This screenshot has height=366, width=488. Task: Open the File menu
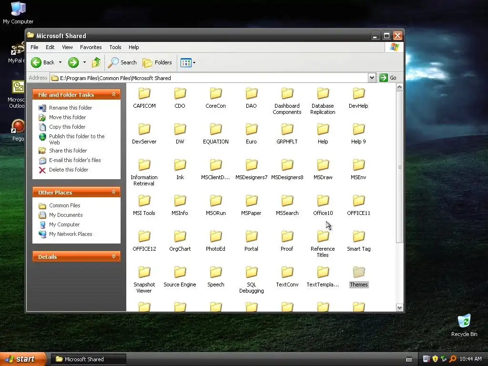34,47
